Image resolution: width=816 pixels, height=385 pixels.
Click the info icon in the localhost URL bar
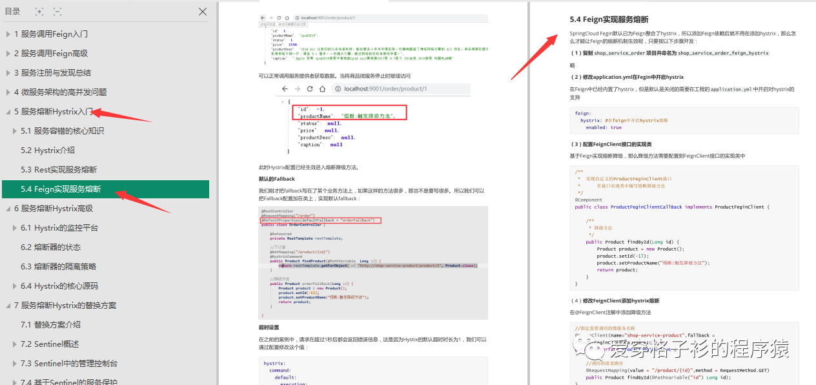click(338, 88)
